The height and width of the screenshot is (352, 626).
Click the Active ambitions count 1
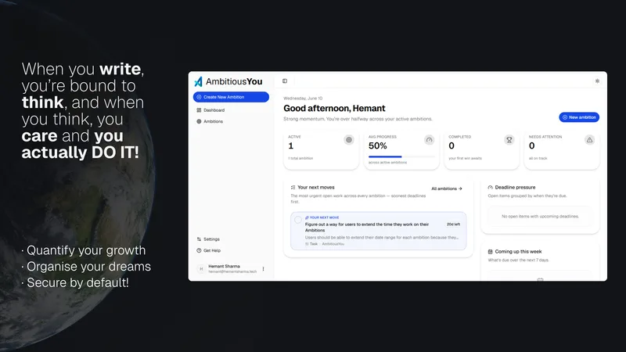pos(290,146)
